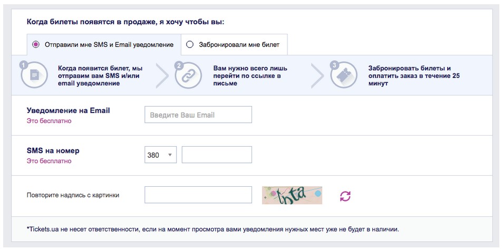Click "Это бесплатно" under the Email notification label
Screen dimensions: 502x249
coord(49,121)
